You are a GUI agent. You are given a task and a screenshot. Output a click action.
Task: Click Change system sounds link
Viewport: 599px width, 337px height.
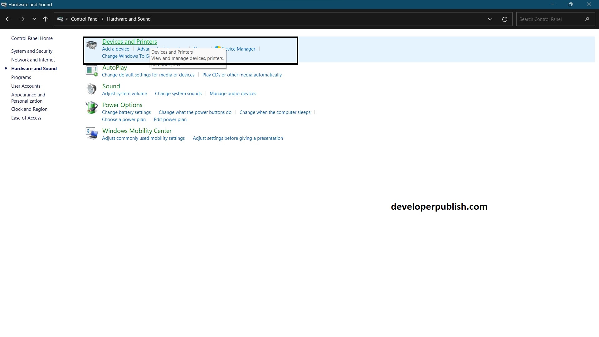(x=178, y=94)
